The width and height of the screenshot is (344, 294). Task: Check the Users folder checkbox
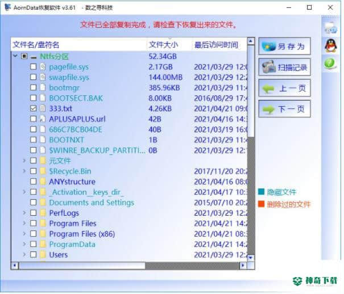33,254
